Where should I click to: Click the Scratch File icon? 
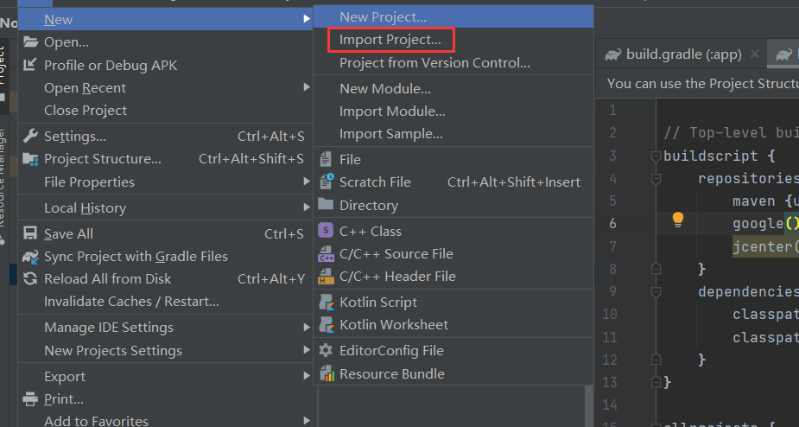click(x=326, y=182)
